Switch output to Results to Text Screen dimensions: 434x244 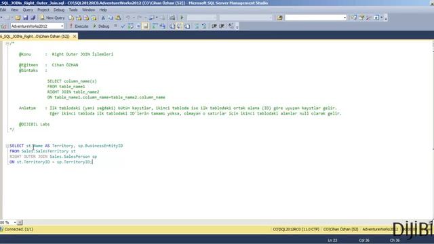(172, 26)
